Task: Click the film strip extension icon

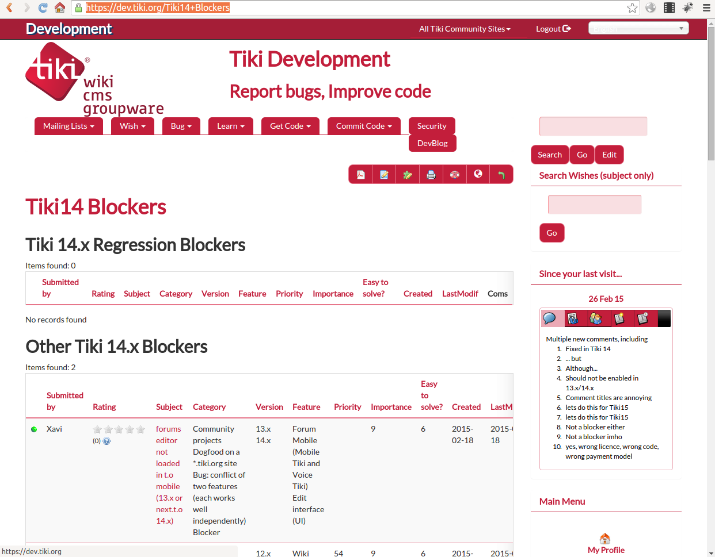Action: [669, 7]
